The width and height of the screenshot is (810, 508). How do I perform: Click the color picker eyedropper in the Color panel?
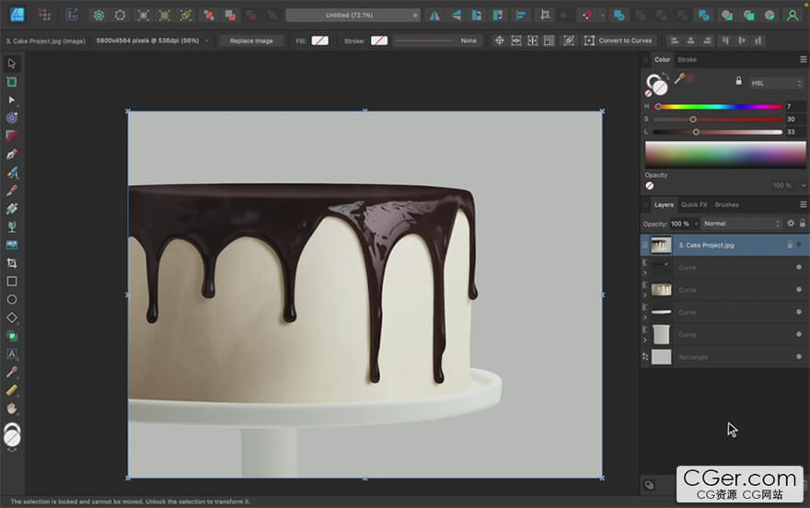click(679, 80)
